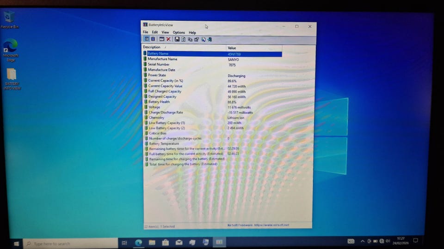Open the Options menu
Viewport: 444px width, 249px height.
(x=179, y=32)
